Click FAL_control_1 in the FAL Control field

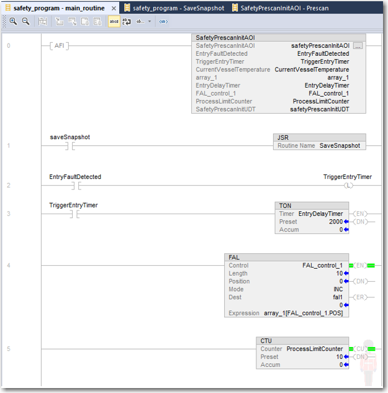[x=322, y=266]
